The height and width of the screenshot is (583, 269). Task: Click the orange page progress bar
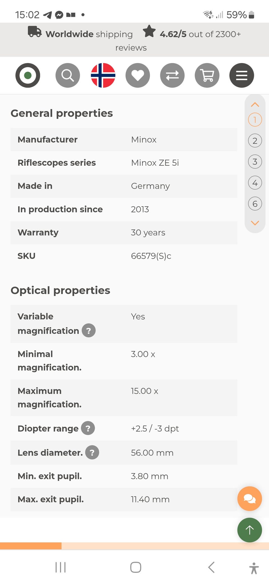pyautogui.click(x=31, y=546)
